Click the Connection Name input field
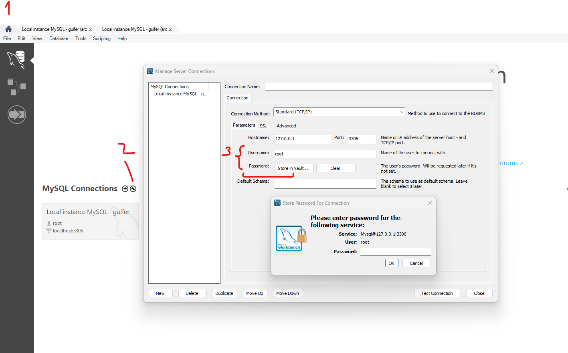This screenshot has height=353, width=568. pyautogui.click(x=379, y=87)
